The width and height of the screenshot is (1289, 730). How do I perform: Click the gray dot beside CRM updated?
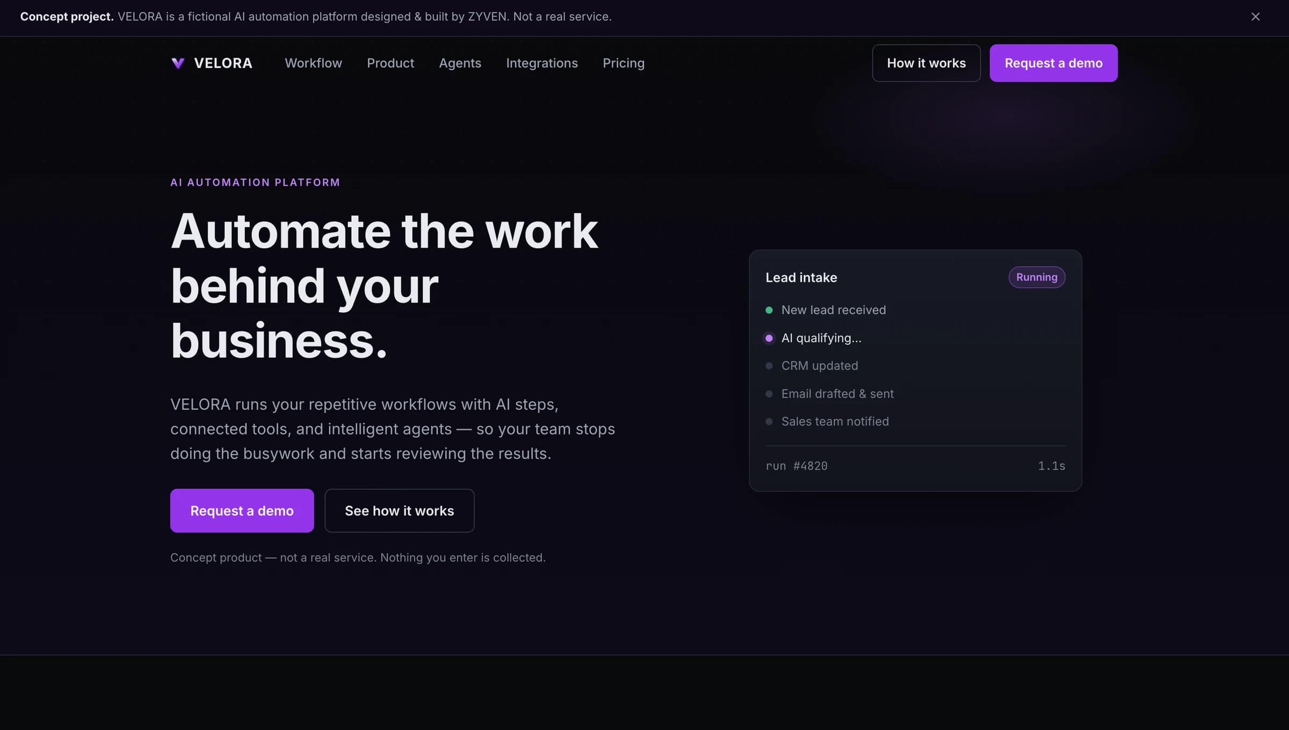[769, 366]
